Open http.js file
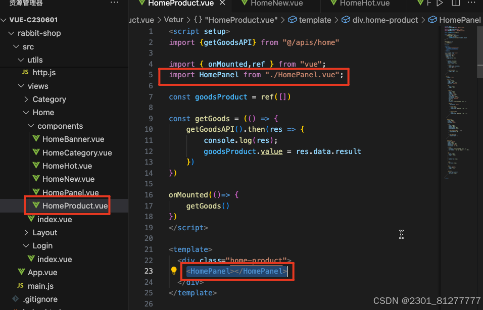Image resolution: width=483 pixels, height=310 pixels. 44,73
